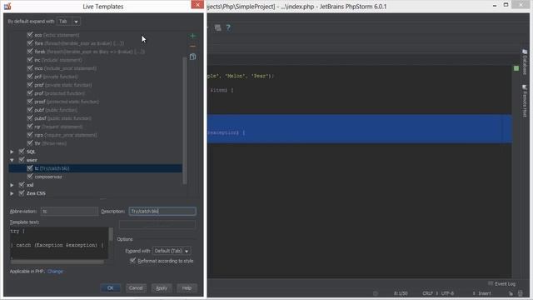533x300 pixels.
Task: Click the green inspection status square in editor
Action: (x=516, y=68)
